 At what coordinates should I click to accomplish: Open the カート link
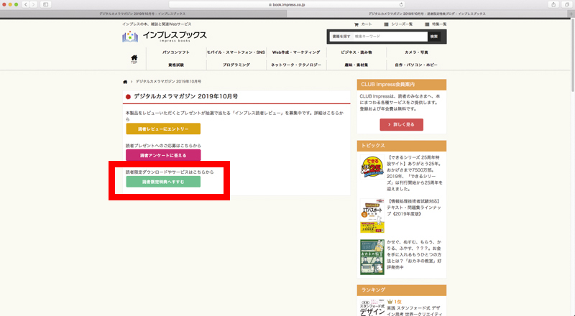point(363,24)
